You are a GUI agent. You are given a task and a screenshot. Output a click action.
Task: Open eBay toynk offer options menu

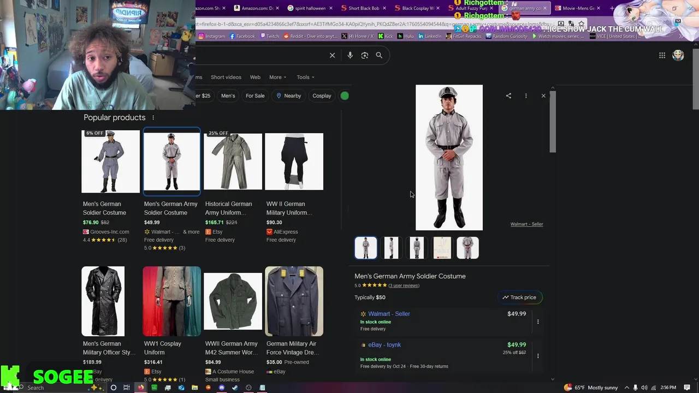[538, 356]
